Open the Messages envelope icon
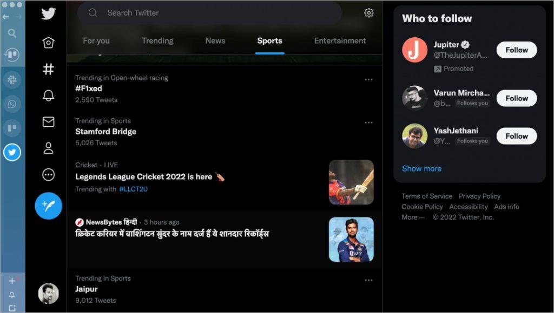This screenshot has width=554, height=313. pyautogui.click(x=48, y=121)
